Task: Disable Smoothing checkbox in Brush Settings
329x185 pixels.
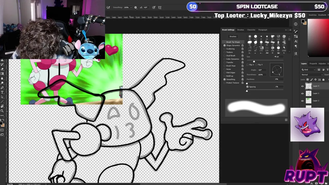Action: pos(224,79)
